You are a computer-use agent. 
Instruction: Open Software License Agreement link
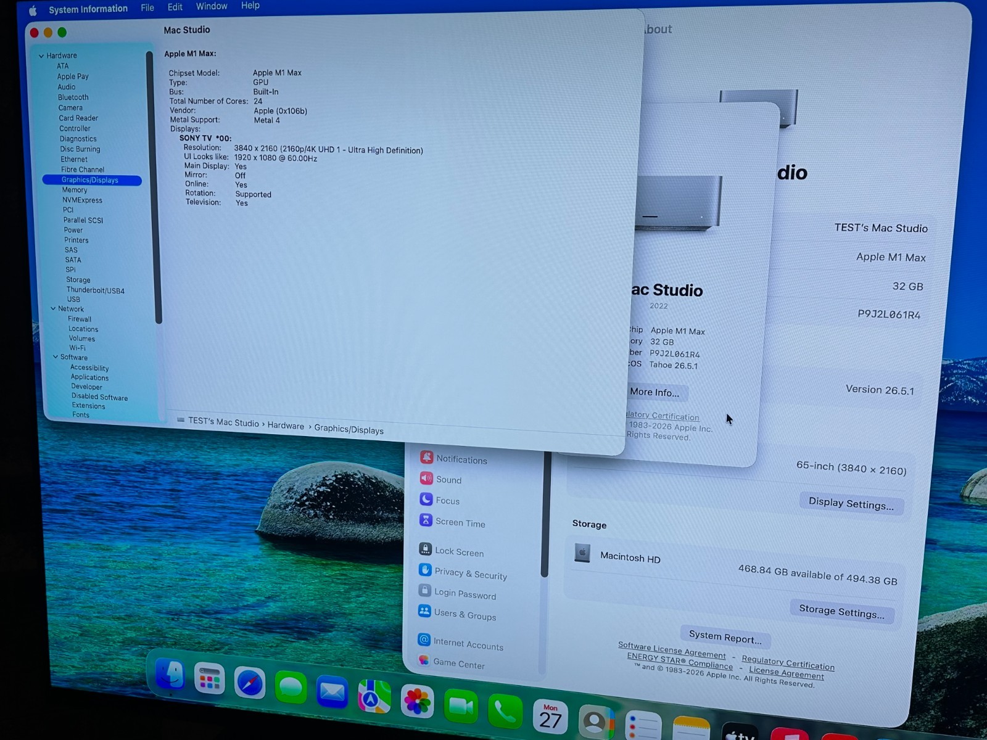click(x=672, y=650)
